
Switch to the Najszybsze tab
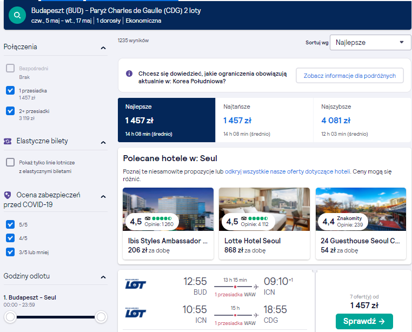click(362, 120)
